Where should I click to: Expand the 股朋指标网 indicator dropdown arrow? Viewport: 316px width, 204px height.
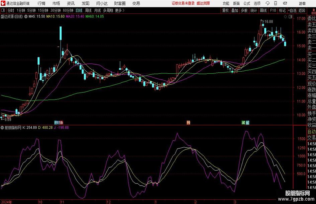[2, 128]
